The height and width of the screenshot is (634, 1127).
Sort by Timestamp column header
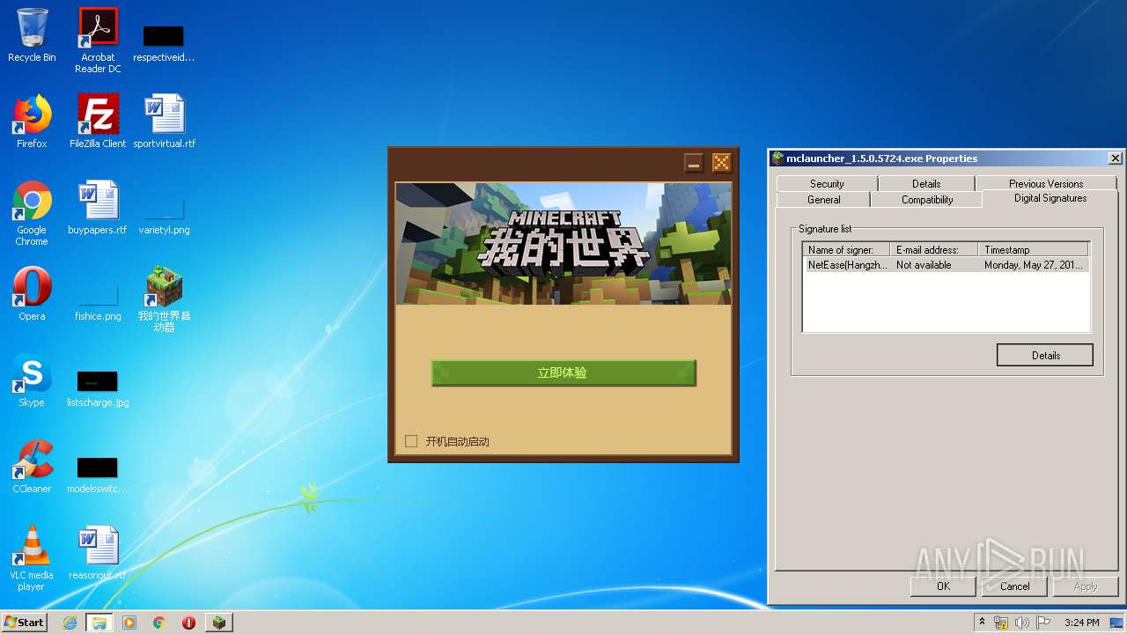point(1034,249)
